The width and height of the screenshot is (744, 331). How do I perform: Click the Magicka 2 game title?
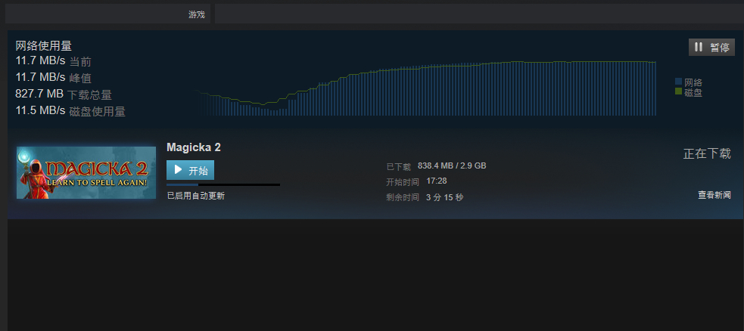(194, 147)
